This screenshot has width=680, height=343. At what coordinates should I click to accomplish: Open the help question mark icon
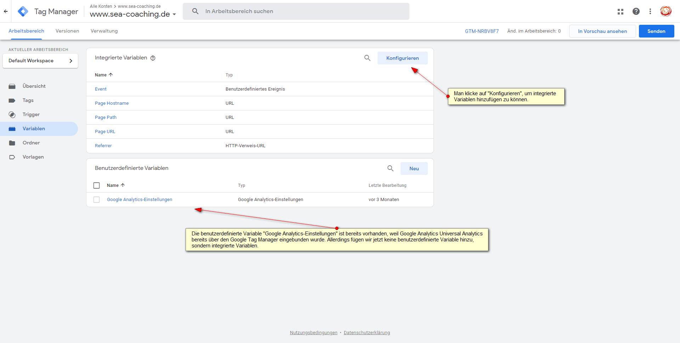(x=636, y=11)
